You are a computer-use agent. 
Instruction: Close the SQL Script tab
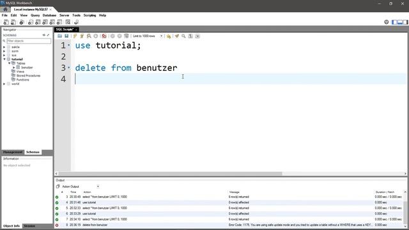coord(76,29)
